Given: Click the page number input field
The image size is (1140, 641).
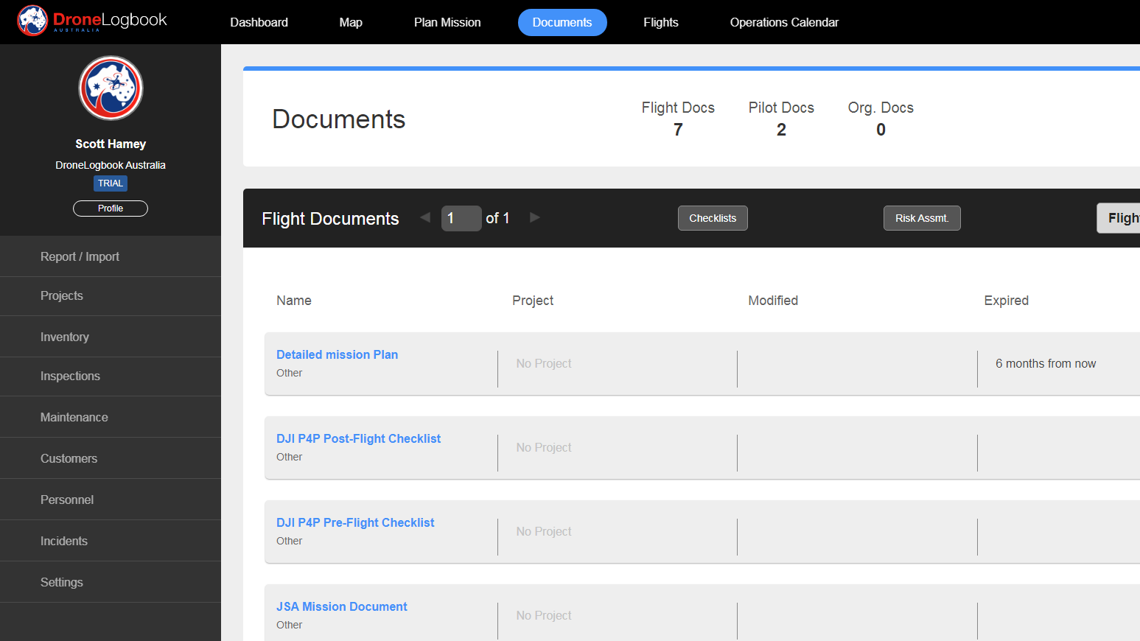Looking at the screenshot, I should pyautogui.click(x=461, y=218).
